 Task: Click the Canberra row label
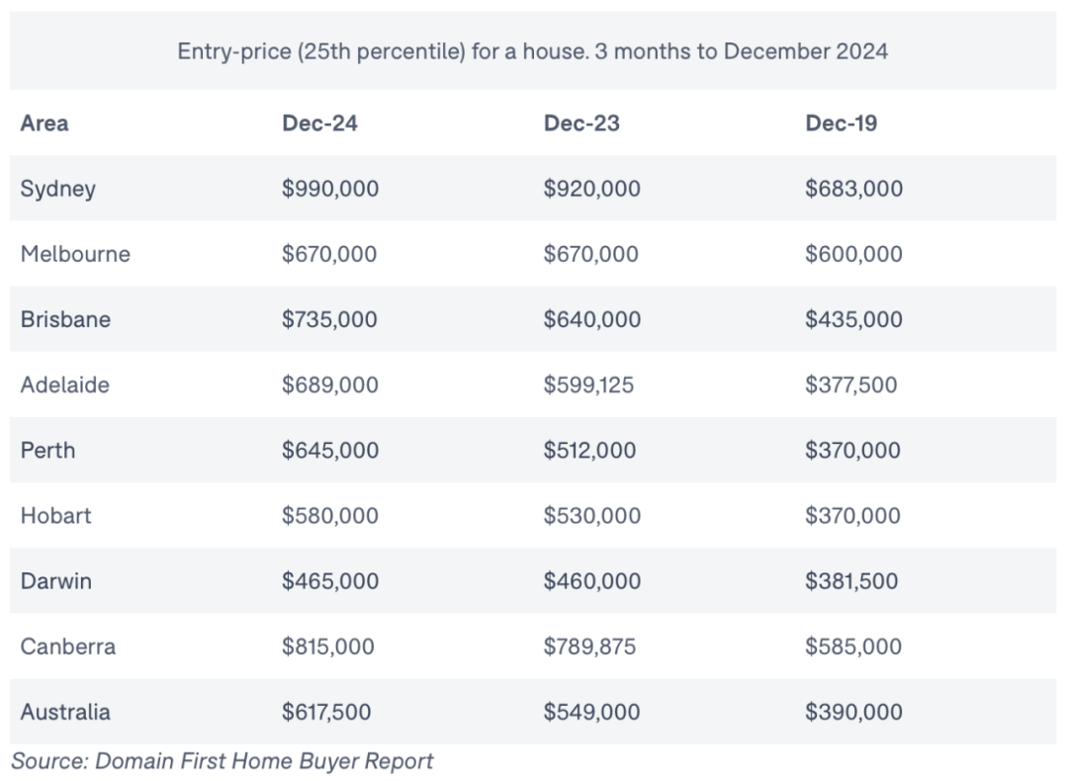pyautogui.click(x=68, y=647)
